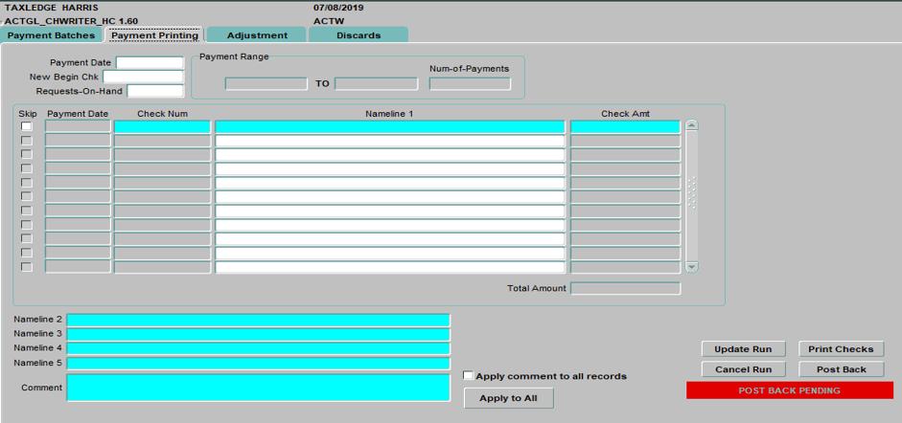Click the Print Checks button
Viewport: 902px width, 423px height.
pyautogui.click(x=841, y=349)
